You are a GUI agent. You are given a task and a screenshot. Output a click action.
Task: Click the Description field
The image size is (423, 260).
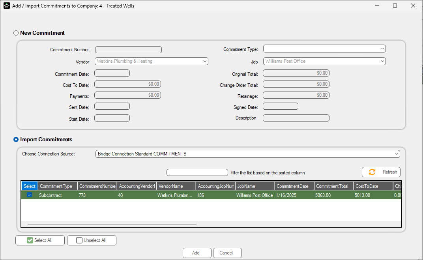pyautogui.click(x=296, y=118)
